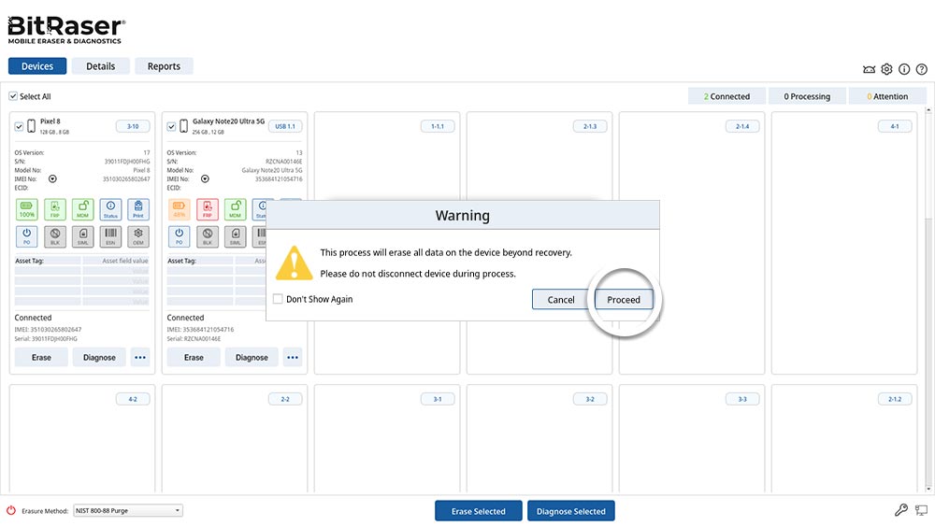Click the PO power icon on Galaxy Note20
Screen dimensions: 935x526
(179, 236)
